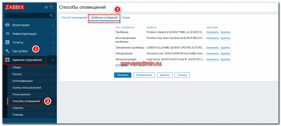The image size is (281, 126).
Task: Click Удалить for Восстановление проблемы row
Action: (225, 38)
